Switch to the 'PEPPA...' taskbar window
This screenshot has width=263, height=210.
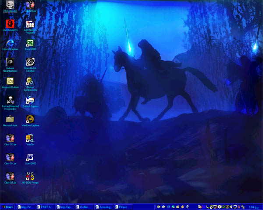point(45,207)
